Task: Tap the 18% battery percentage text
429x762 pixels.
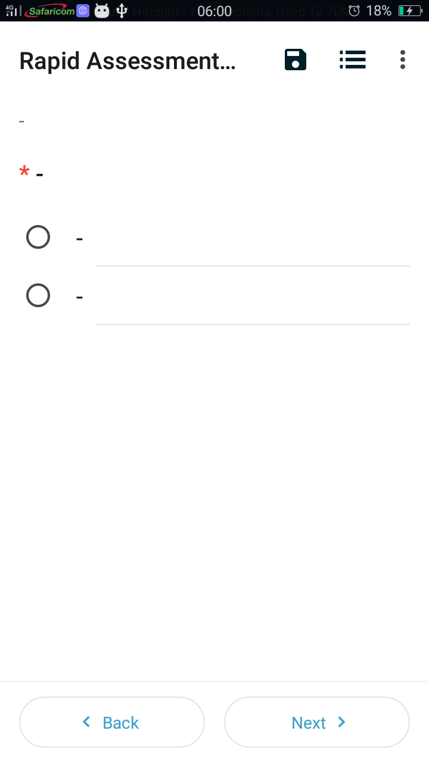Action: coord(379,11)
